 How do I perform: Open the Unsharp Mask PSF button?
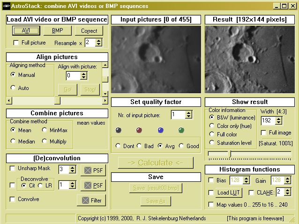(93, 170)
